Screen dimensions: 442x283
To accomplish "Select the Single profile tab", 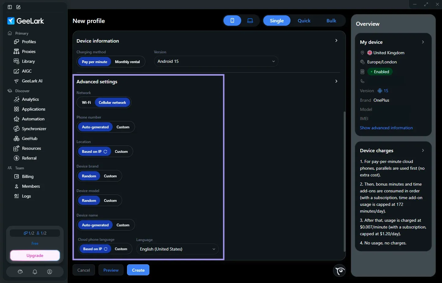I will [277, 21].
